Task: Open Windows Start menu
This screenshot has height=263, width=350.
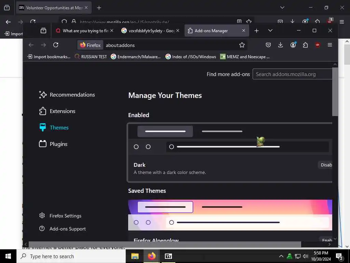Action: tap(8, 256)
